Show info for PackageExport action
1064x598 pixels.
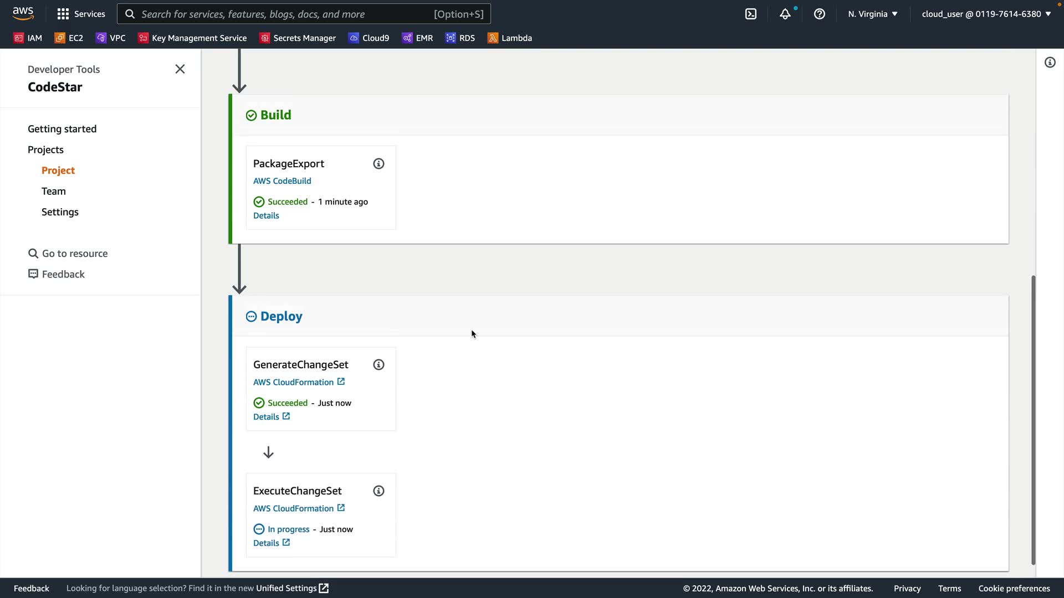(378, 163)
